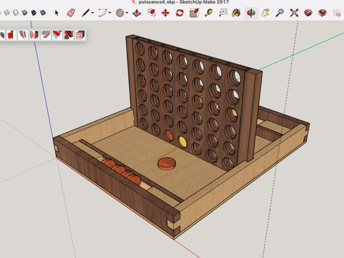The width and height of the screenshot is (344, 258).
Task: Select the Text label tool
Action: click(x=222, y=12)
